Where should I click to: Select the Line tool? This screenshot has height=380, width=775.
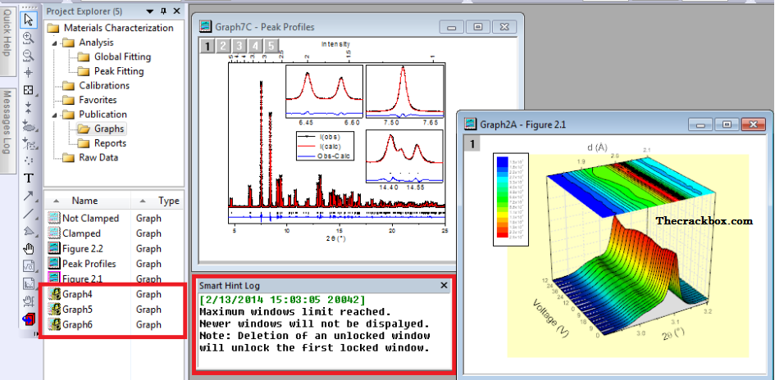pos(29,213)
